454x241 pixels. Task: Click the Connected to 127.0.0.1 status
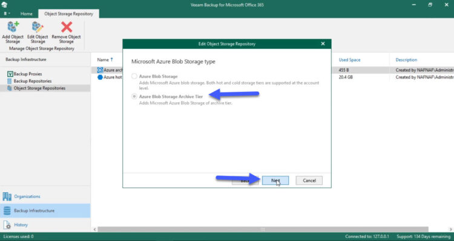[368, 236]
